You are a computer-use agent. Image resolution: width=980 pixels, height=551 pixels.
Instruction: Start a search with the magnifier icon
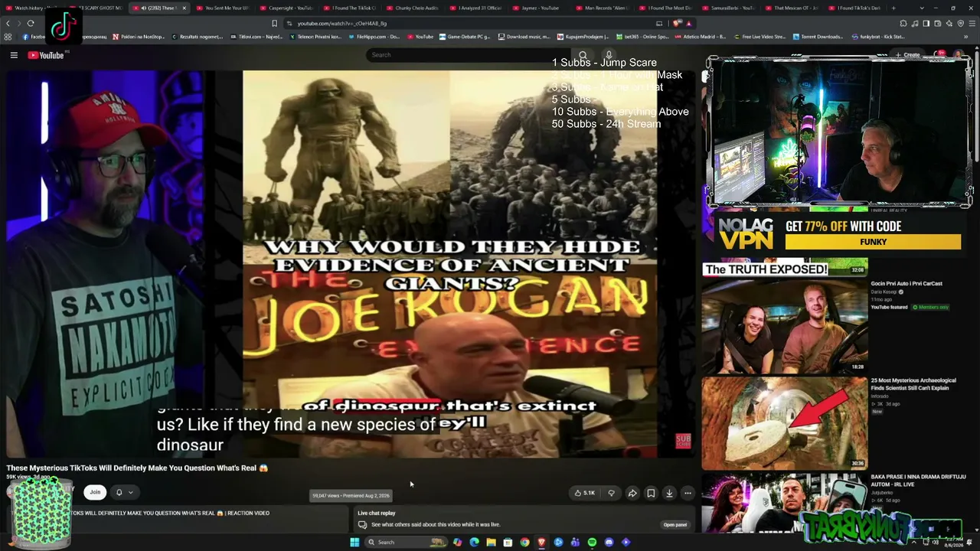click(x=583, y=55)
